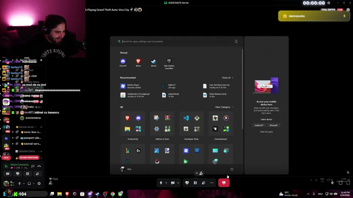Screen dimensions: 353x198
Task: Toggle noise suppression in voice panel
Action: click(33, 166)
